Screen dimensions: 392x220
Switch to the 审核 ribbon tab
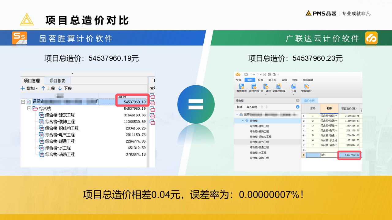(284, 80)
